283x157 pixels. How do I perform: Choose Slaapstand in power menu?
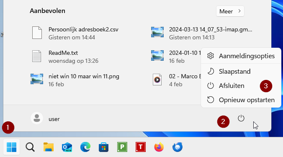click(241, 72)
